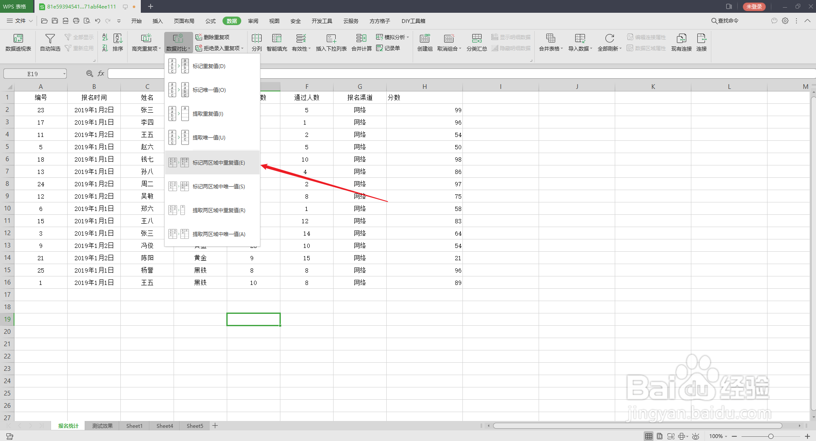Run Smart Fill (智能填充)

click(x=277, y=43)
